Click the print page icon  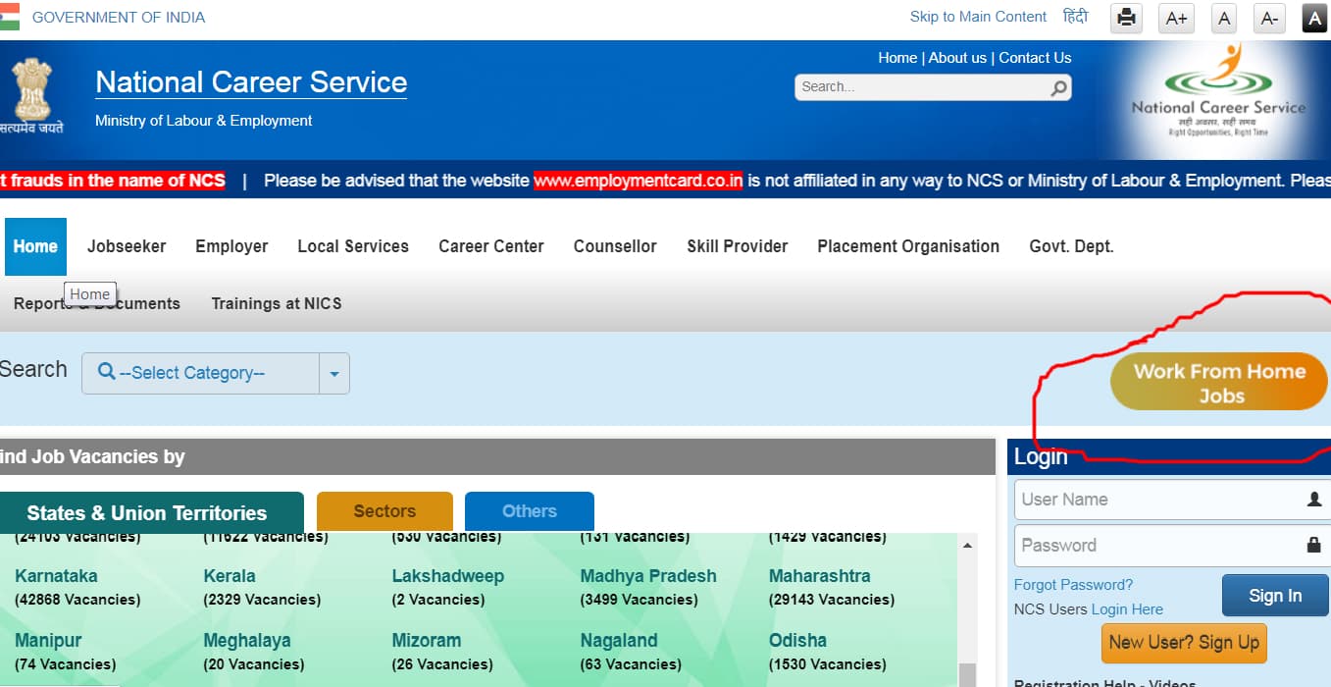1126,18
